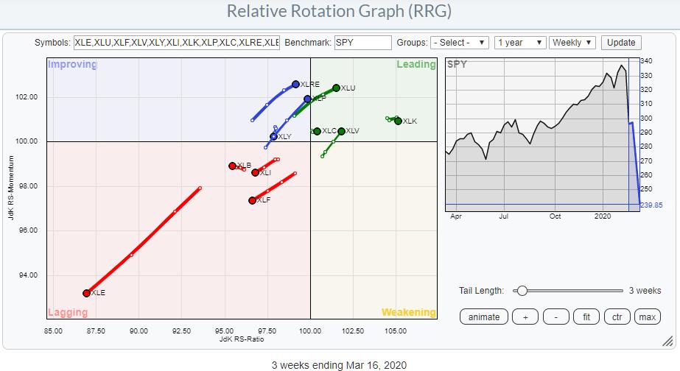Click the fit button to fit chart
This screenshot has height=371, width=680.
click(x=585, y=317)
